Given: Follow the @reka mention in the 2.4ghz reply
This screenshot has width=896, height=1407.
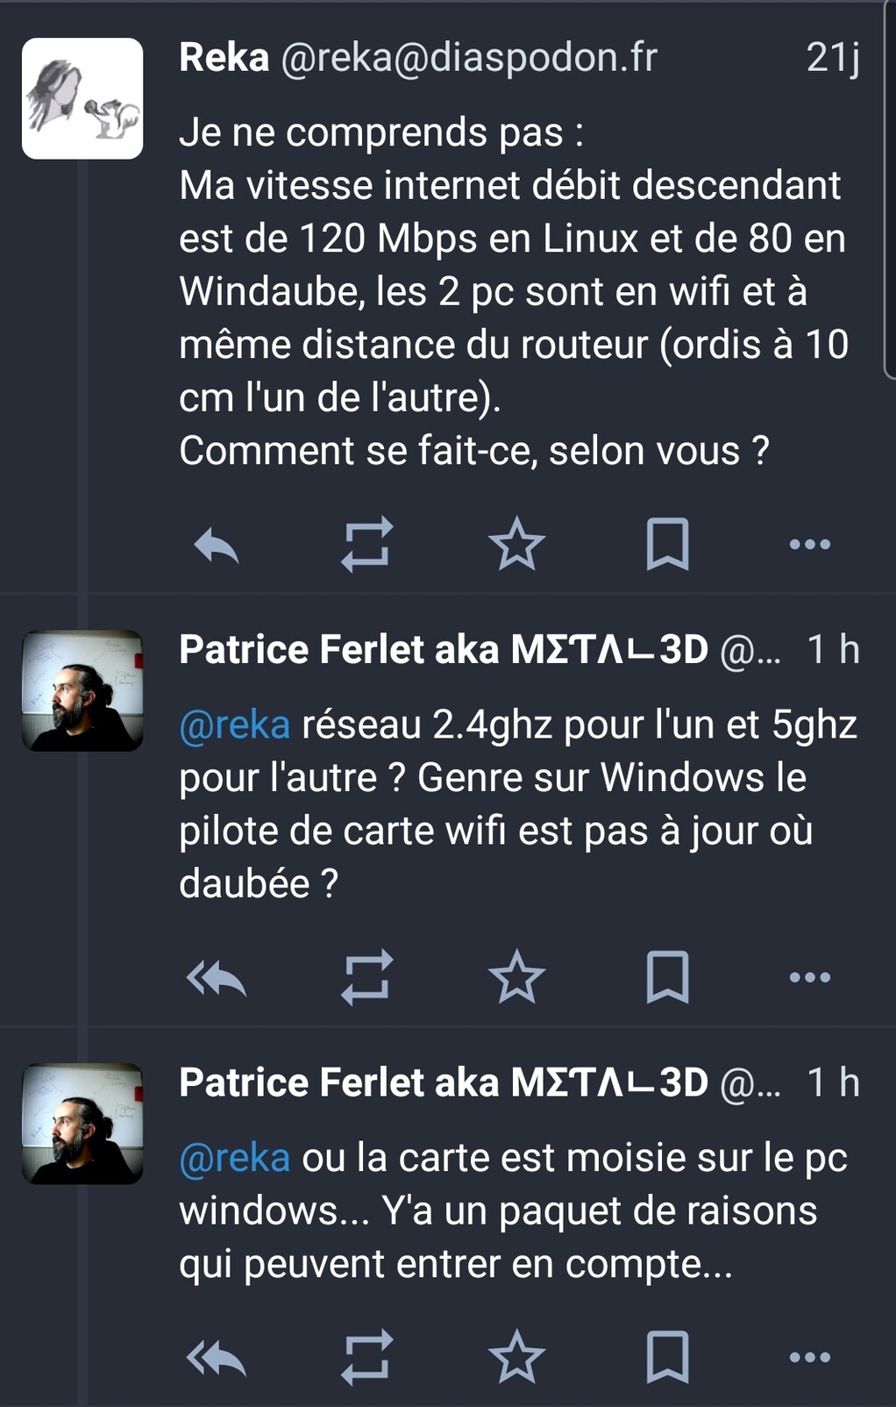Looking at the screenshot, I should tap(234, 725).
